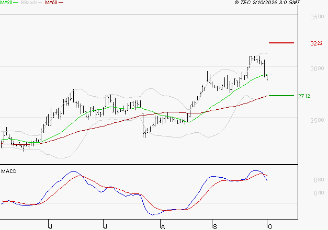Click the BBands legend label
This screenshot has height=230, width=328.
tap(29, 3)
